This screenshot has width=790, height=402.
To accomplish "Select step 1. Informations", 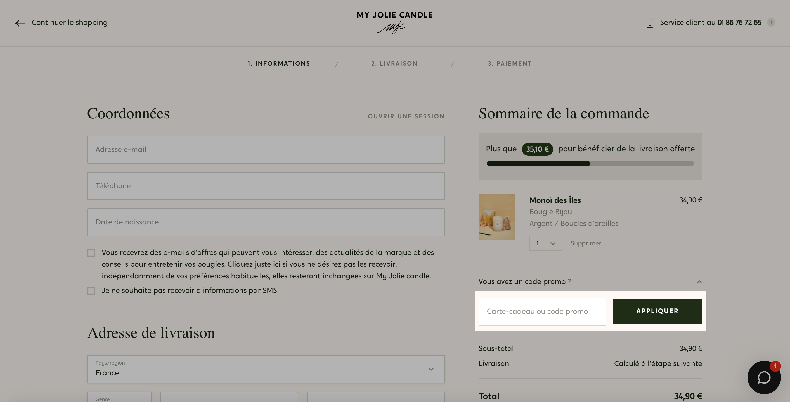I will [x=279, y=64].
